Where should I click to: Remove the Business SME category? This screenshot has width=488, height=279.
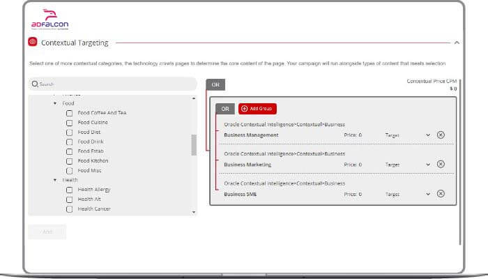coord(441,193)
